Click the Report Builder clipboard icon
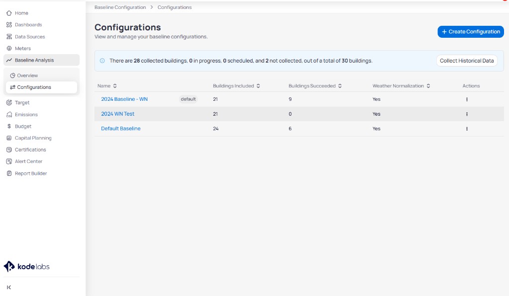 coord(9,173)
